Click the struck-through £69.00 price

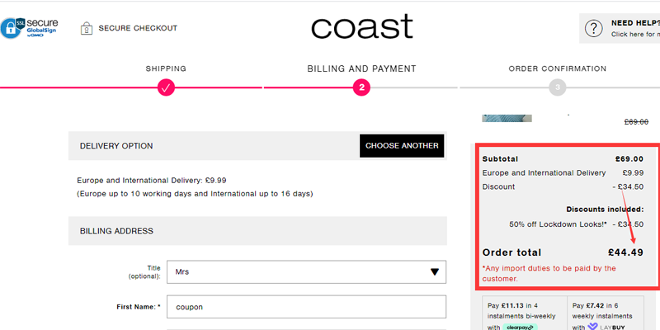pos(636,122)
